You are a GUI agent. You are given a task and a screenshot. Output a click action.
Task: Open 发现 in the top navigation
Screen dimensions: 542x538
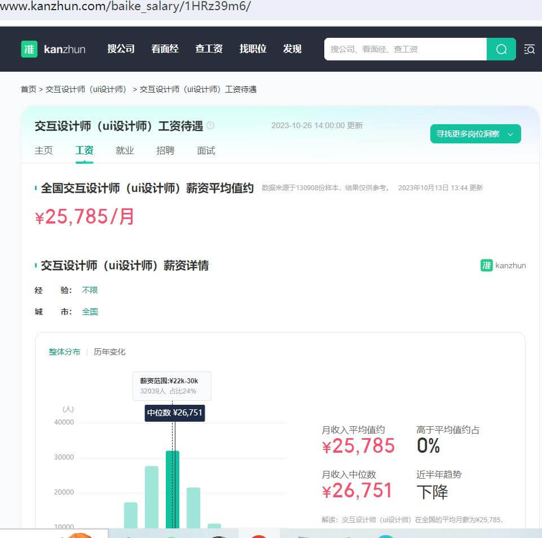click(292, 49)
